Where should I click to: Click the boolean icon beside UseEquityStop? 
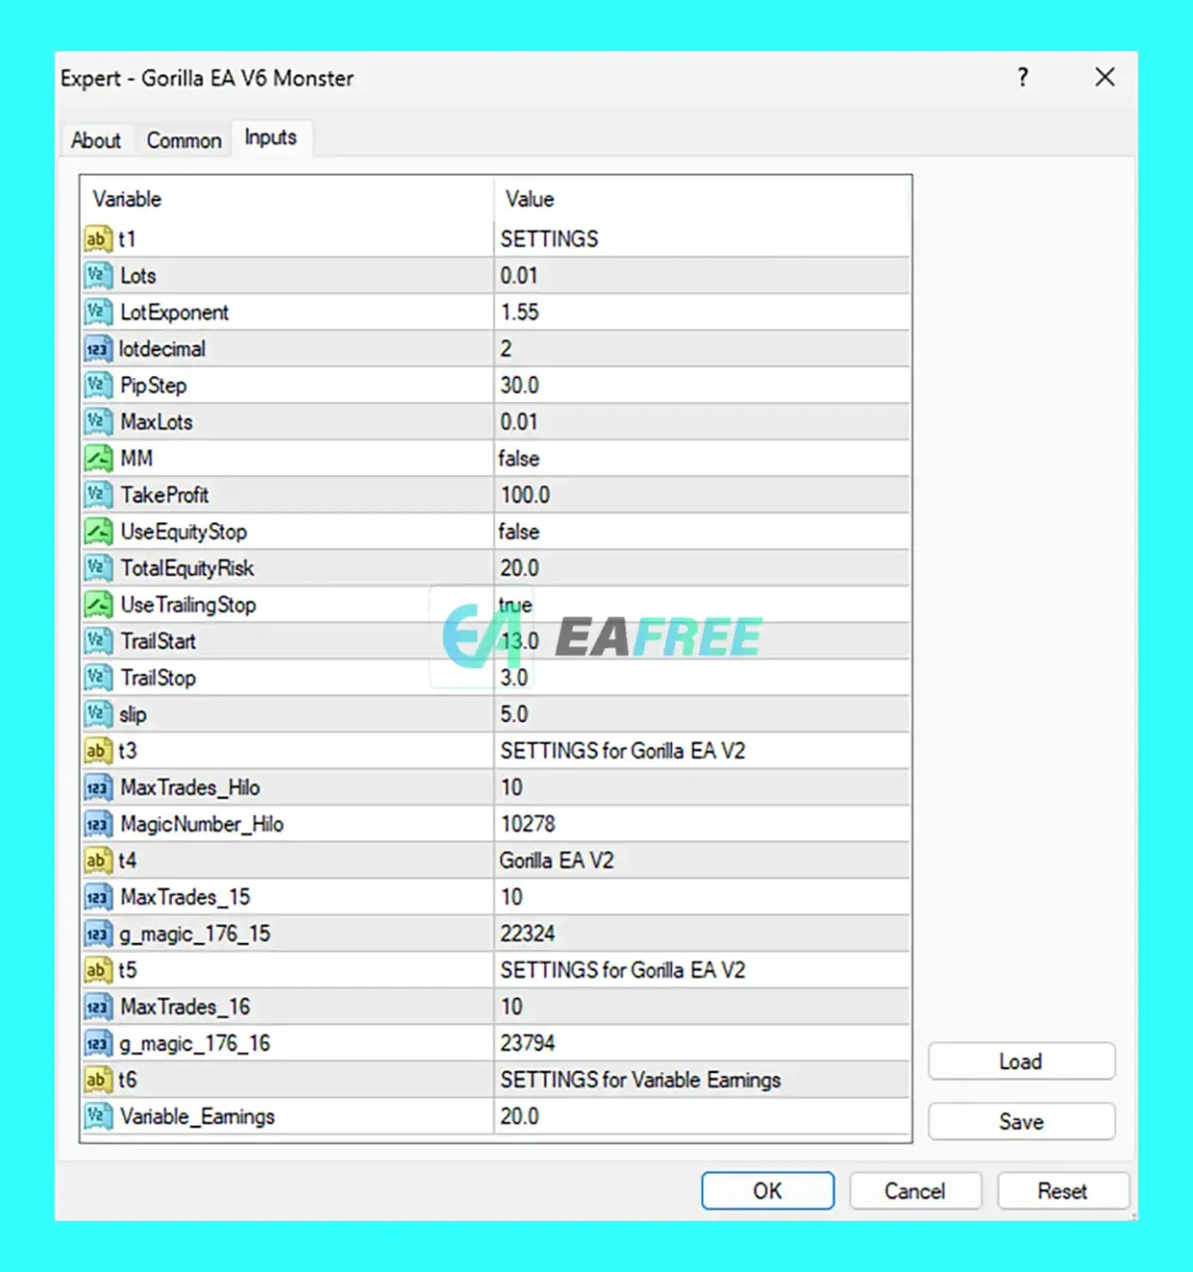(x=97, y=531)
